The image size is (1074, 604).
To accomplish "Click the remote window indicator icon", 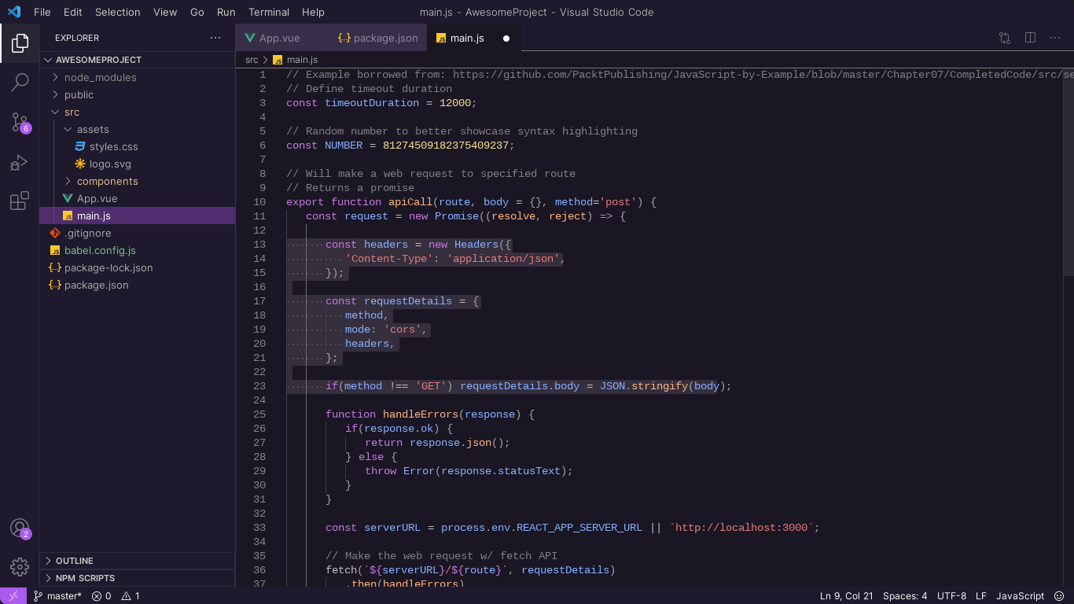I will (13, 596).
